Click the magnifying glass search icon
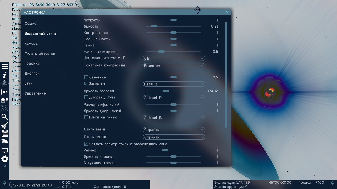Screen dimensions: 337x189 tap(5, 117)
